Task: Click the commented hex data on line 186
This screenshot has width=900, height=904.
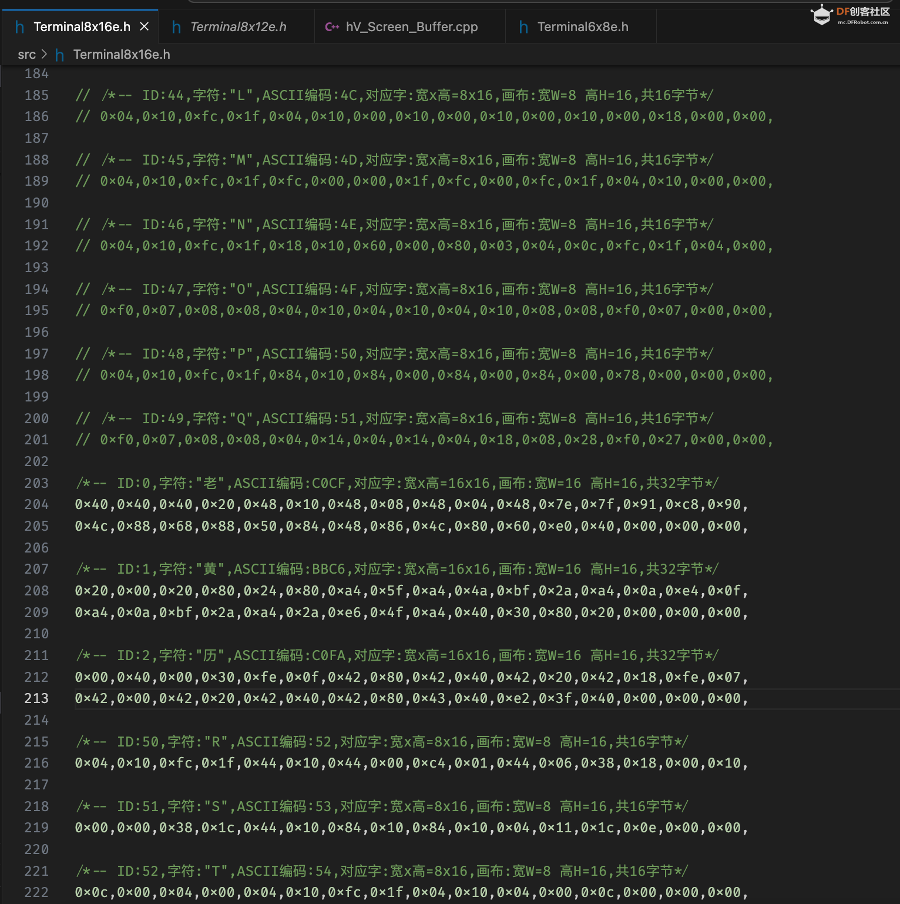Action: pyautogui.click(x=425, y=116)
